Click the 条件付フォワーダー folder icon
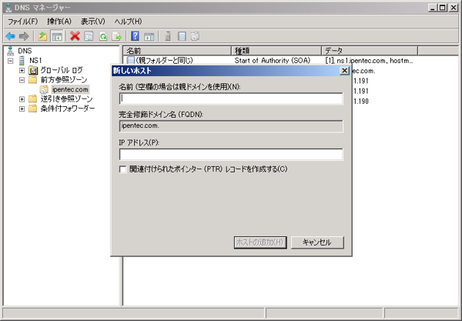462x321 pixels. 32,109
